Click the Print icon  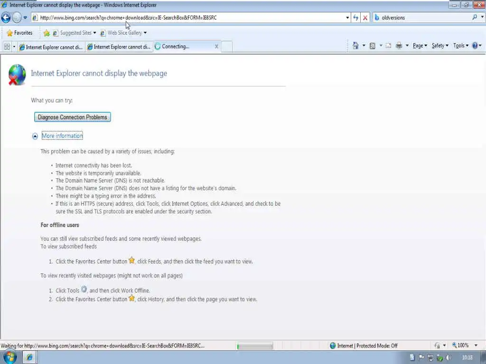click(x=399, y=46)
